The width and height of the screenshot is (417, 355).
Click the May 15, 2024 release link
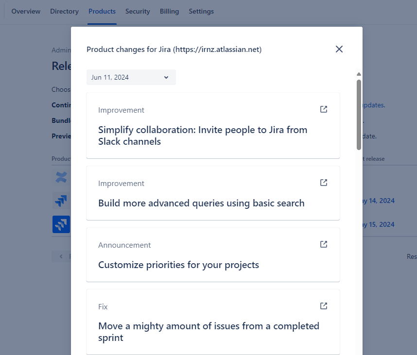pos(379,224)
